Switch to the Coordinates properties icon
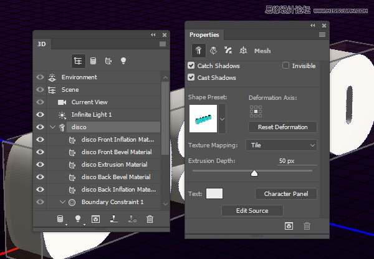The image size is (374, 259). click(x=243, y=50)
